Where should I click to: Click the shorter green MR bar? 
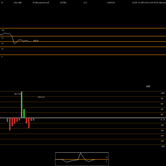coord(24,114)
